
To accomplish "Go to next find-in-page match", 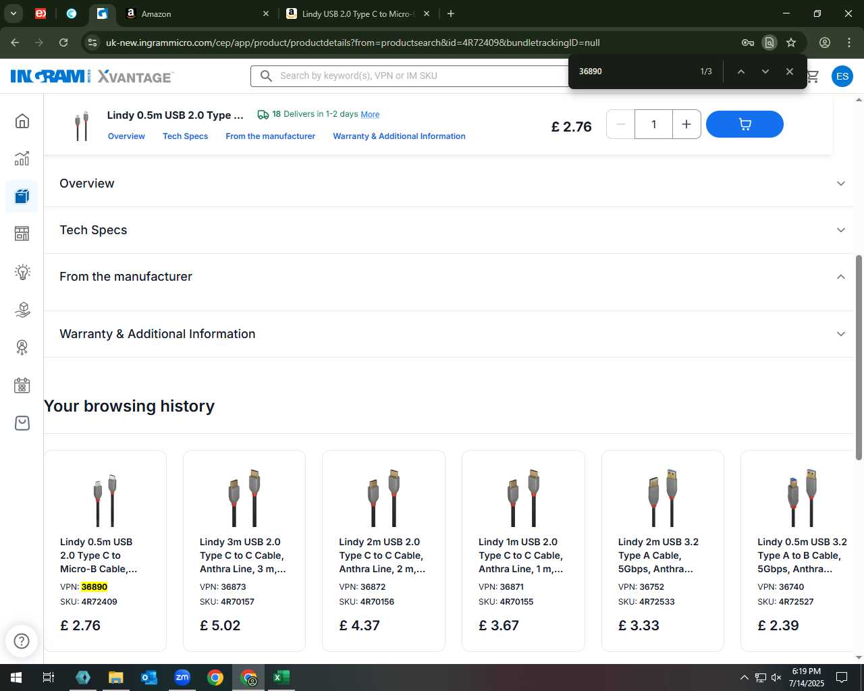I will click(765, 72).
